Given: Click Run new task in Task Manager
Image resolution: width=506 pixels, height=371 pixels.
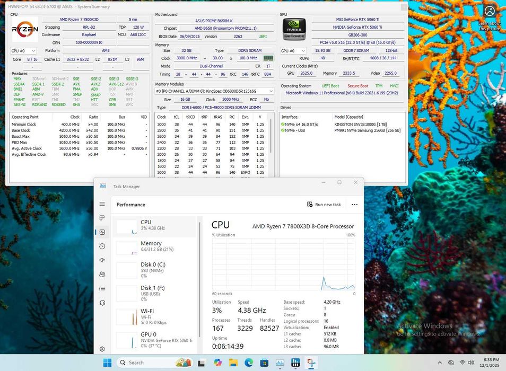Looking at the screenshot, I should point(324,205).
